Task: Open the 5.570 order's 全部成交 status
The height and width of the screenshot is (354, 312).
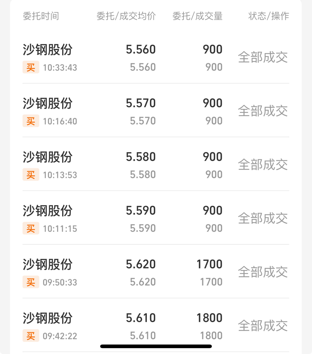Action: coord(263,111)
